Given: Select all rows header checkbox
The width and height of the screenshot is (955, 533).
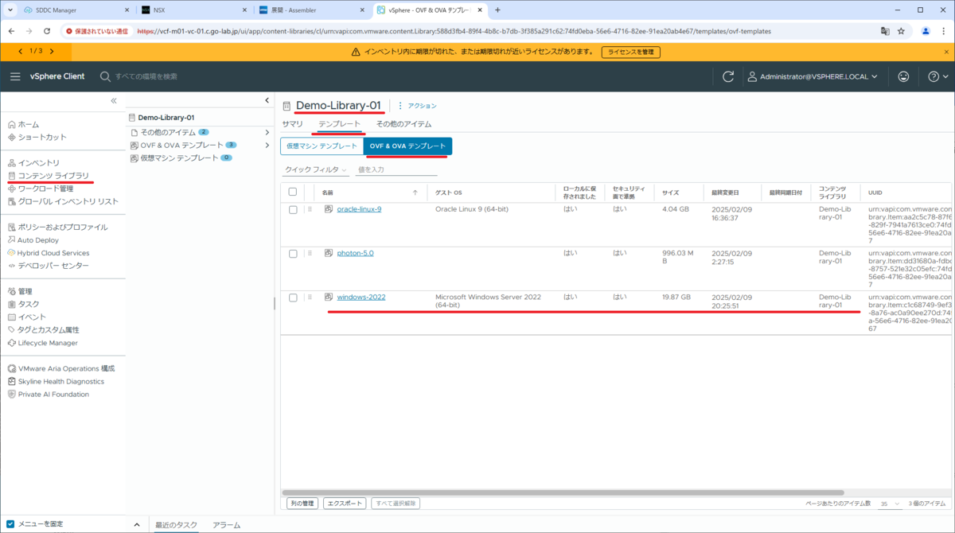Looking at the screenshot, I should click(x=293, y=192).
